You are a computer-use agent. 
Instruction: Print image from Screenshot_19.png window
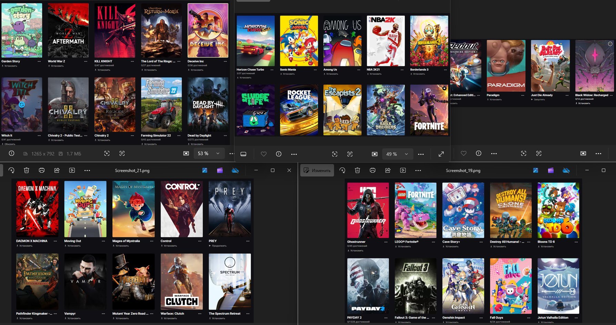click(x=373, y=170)
